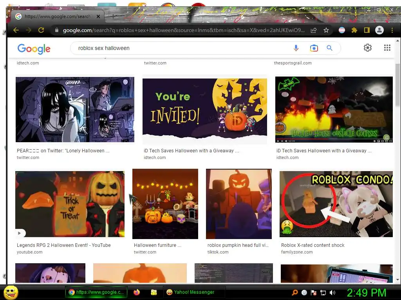This screenshot has width=401, height=300.
Task: Open the browser profile avatar
Action: click(x=379, y=30)
